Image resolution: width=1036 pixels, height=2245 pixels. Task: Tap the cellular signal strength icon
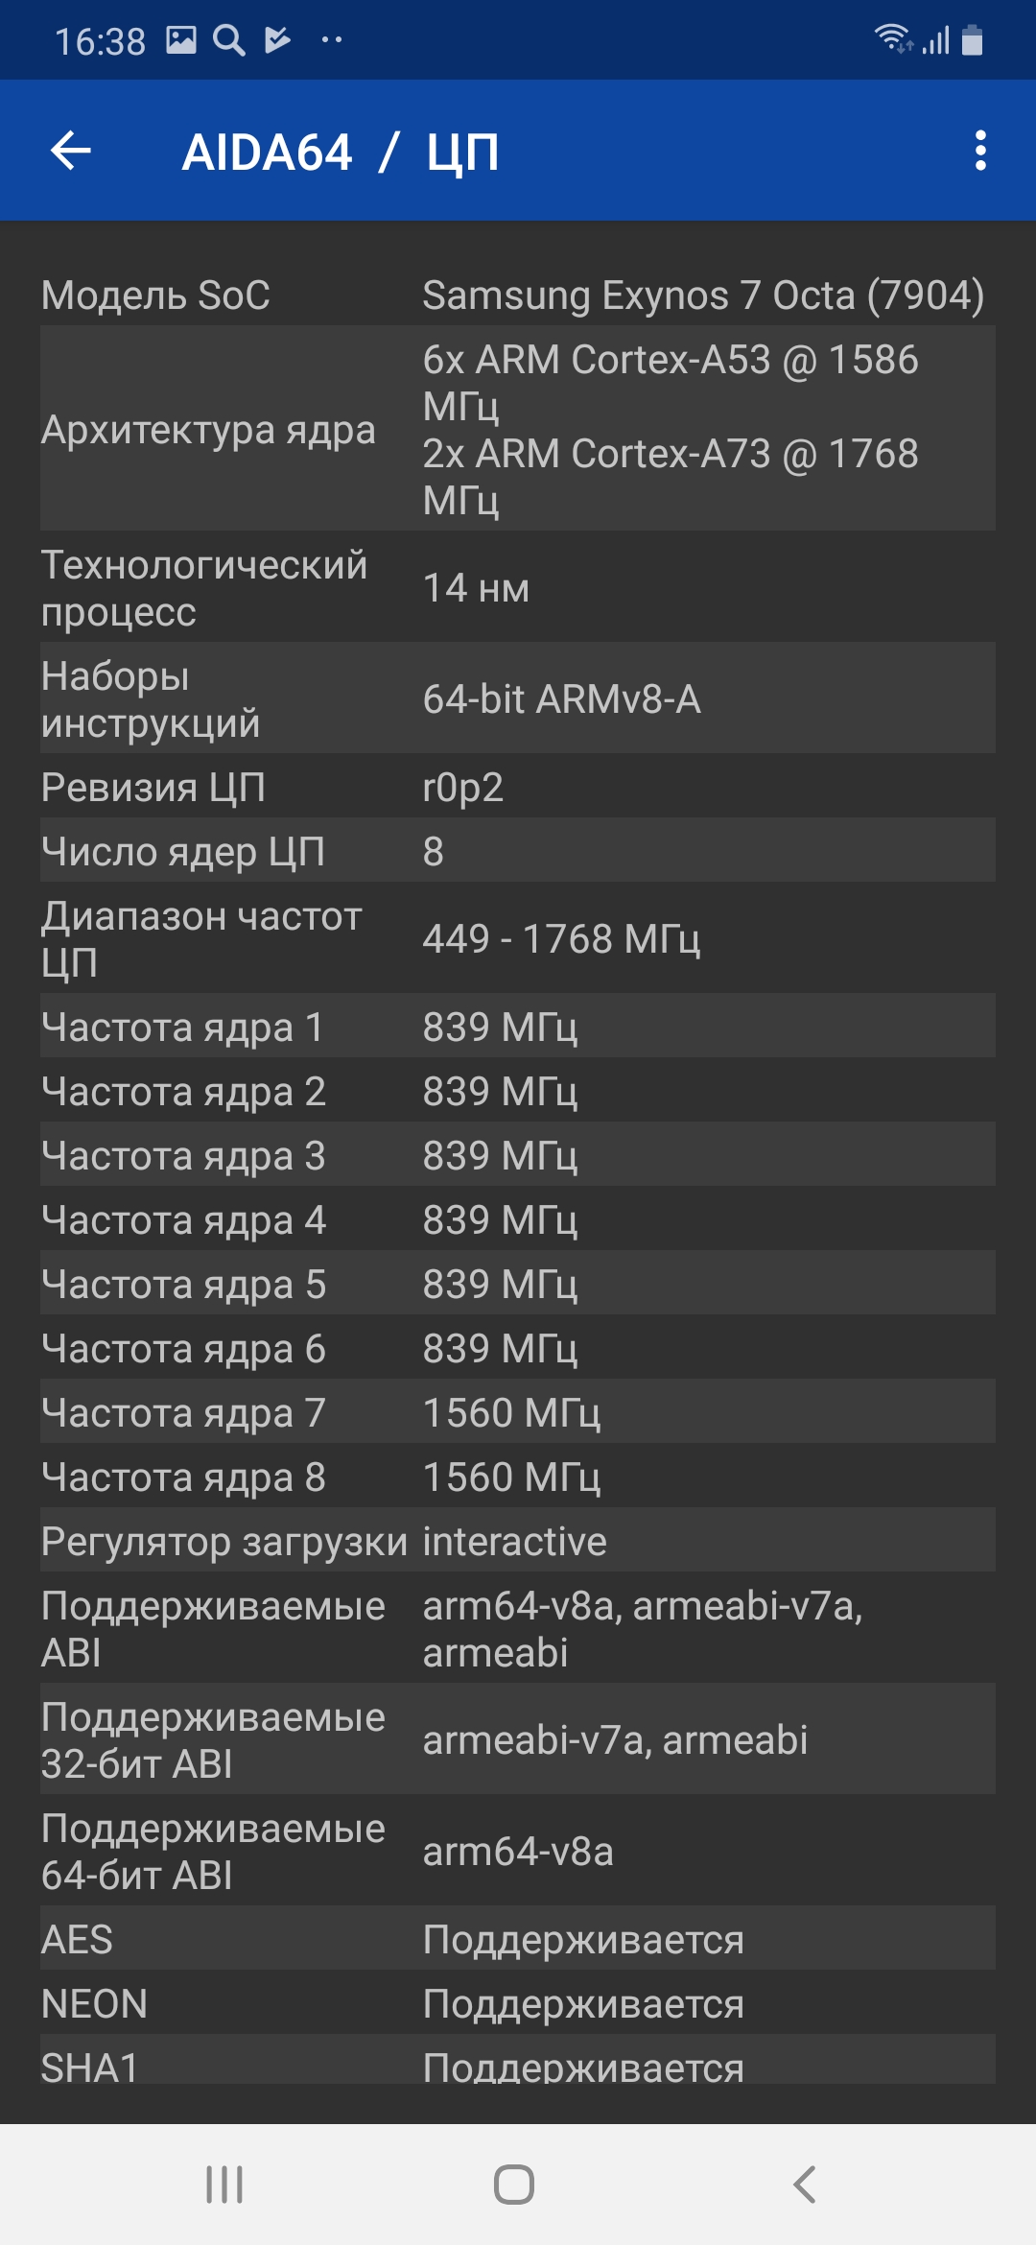pyautogui.click(x=936, y=40)
